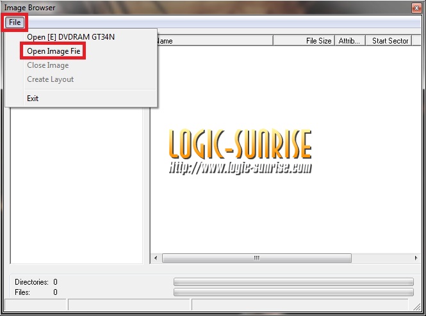The height and width of the screenshot is (316, 426).
Task: Click the Start Sector column header
Action: click(x=388, y=41)
